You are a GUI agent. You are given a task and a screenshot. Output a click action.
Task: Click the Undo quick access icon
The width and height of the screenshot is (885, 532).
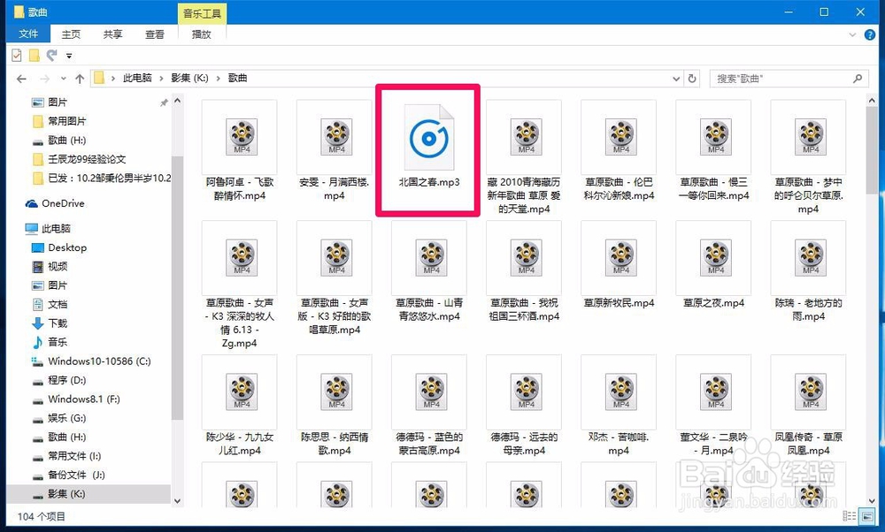(x=52, y=55)
